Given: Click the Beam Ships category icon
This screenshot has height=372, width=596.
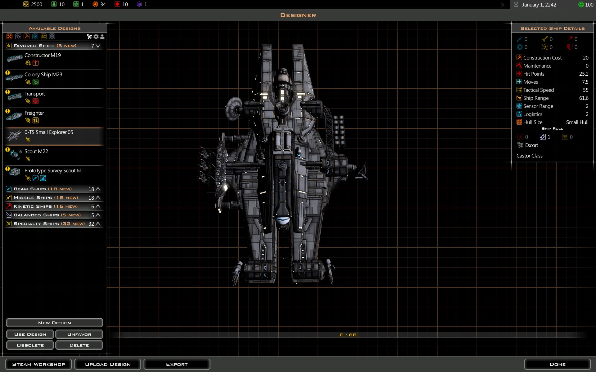Looking at the screenshot, I should point(9,189).
